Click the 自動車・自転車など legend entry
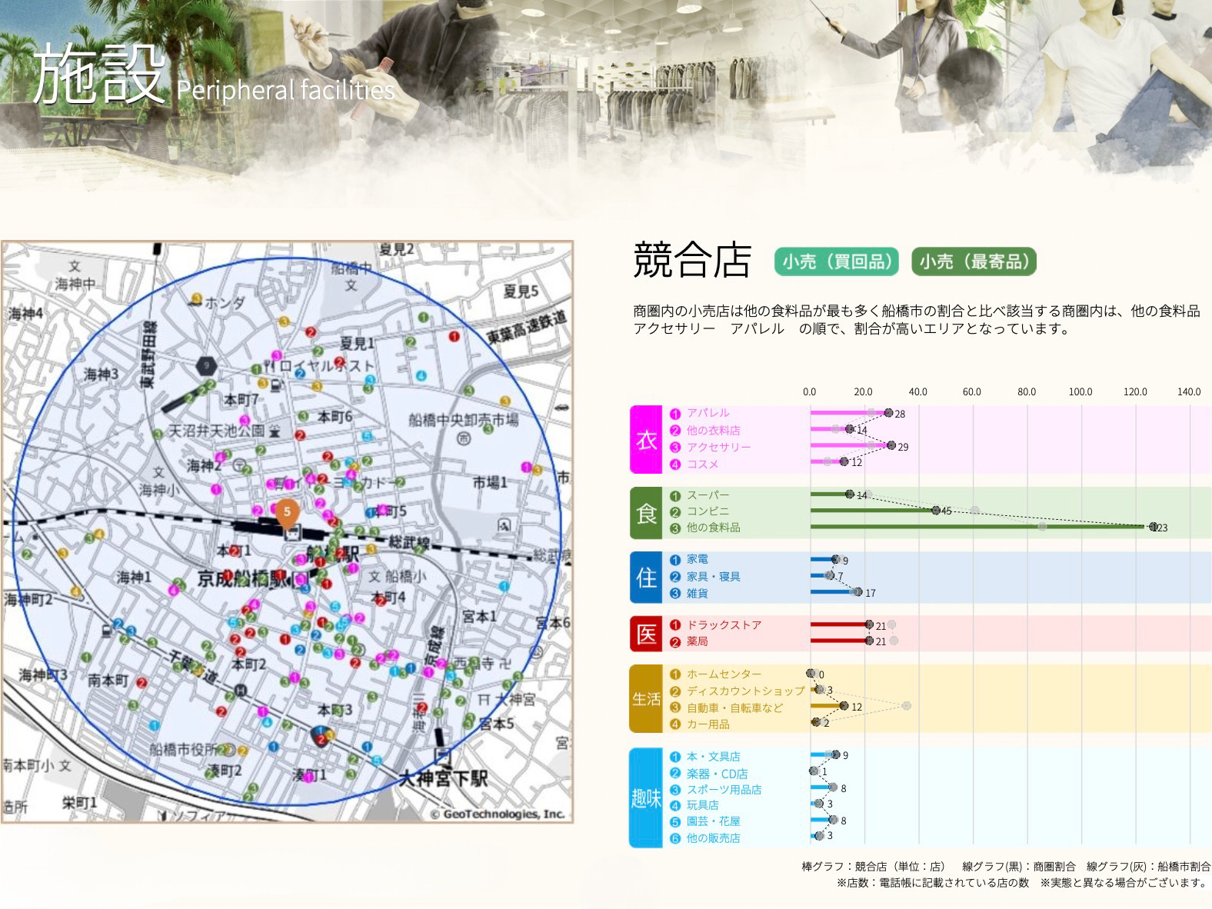The width and height of the screenshot is (1212, 909). tap(734, 708)
